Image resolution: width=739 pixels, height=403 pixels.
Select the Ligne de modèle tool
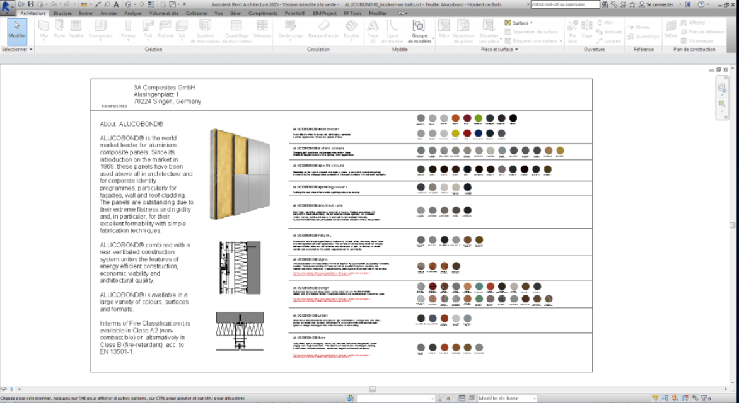point(392,31)
